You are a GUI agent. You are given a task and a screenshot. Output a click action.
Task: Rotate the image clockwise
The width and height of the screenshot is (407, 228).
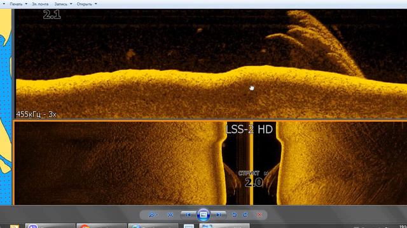pos(245,215)
